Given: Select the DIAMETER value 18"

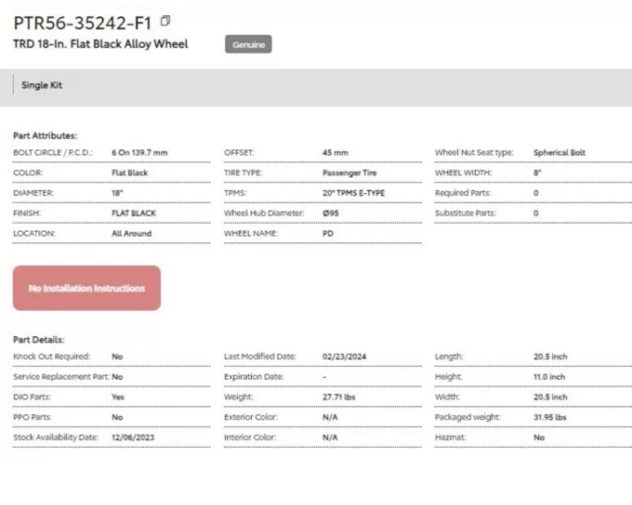Looking at the screenshot, I should click(117, 193).
